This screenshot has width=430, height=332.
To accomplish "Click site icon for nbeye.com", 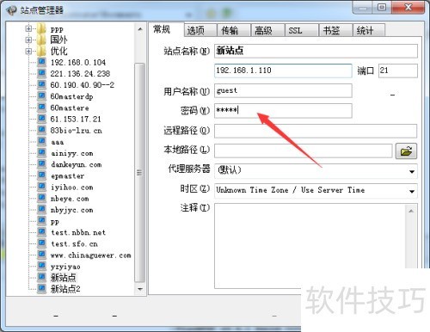I will coord(41,198).
